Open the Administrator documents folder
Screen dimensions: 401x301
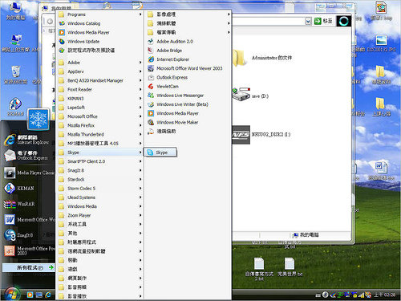(x=262, y=58)
